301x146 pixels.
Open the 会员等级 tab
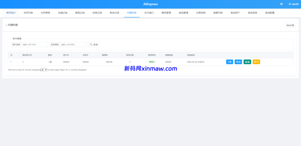coord(46,13)
